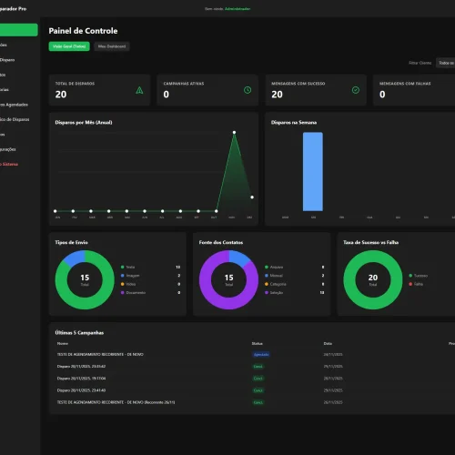Click the Campanhas Ativas clock icon
Screen dimensions: 455x455
pos(248,90)
